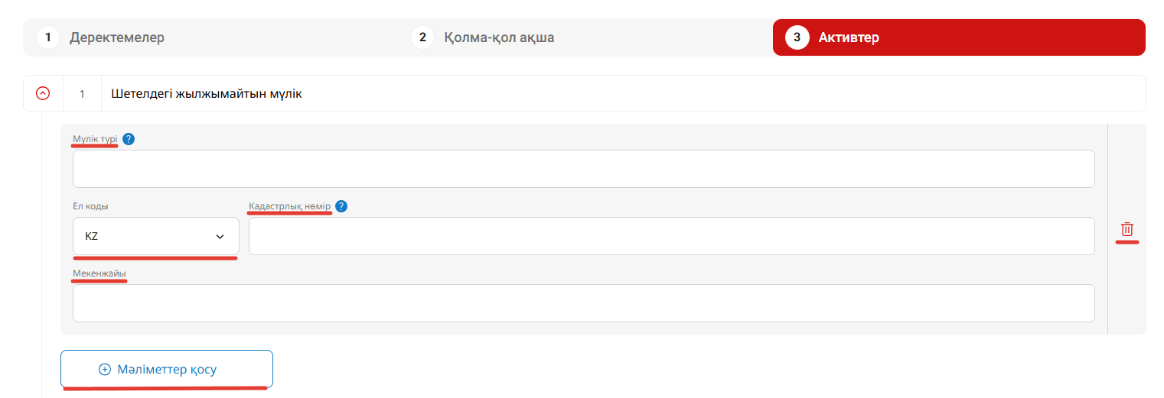Click the row number 1 in the section header
The height and width of the screenshot is (398, 1164).
click(82, 94)
